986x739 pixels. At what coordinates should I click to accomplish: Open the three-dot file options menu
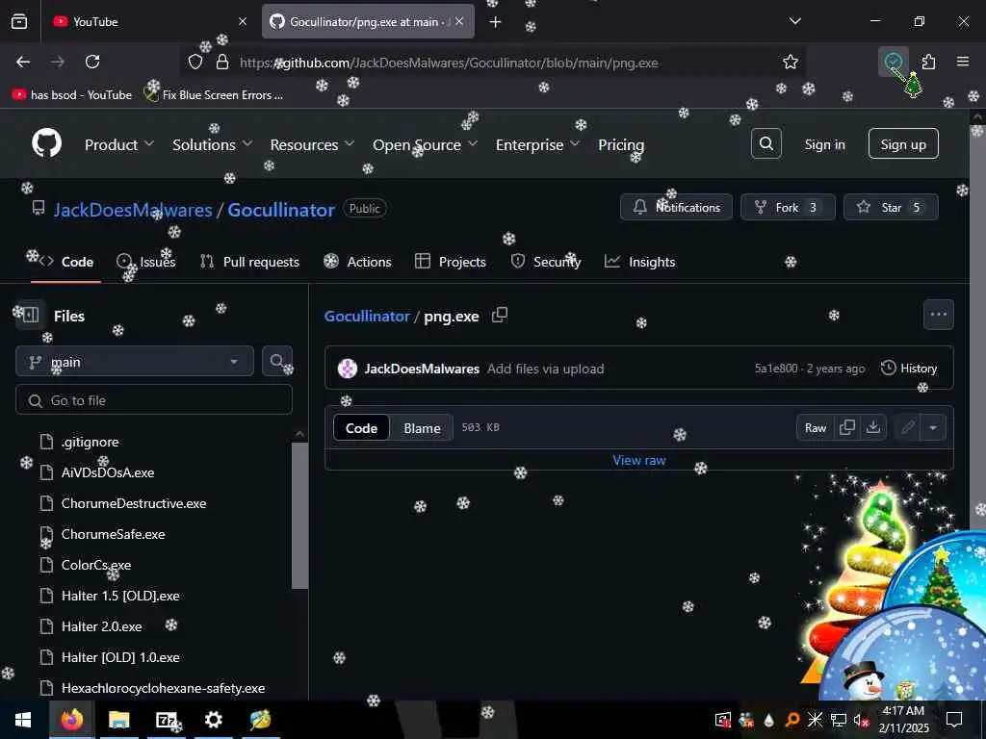[938, 315]
